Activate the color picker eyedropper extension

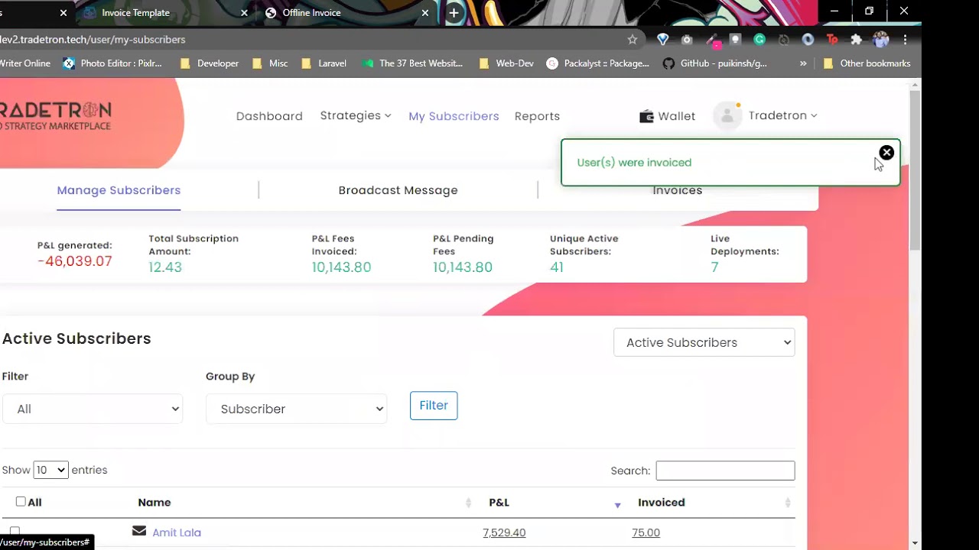[712, 40]
